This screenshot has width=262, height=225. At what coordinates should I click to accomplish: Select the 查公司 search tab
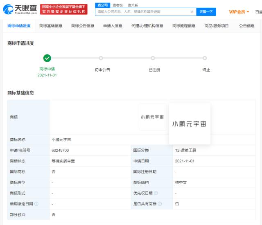click(102, 5)
